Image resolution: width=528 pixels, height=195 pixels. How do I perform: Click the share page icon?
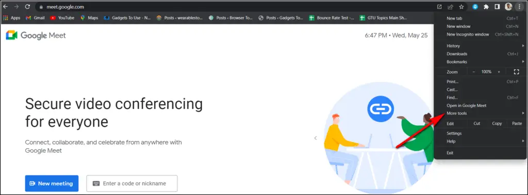pyautogui.click(x=450, y=7)
